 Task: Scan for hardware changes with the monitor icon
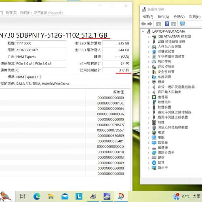point(182,24)
